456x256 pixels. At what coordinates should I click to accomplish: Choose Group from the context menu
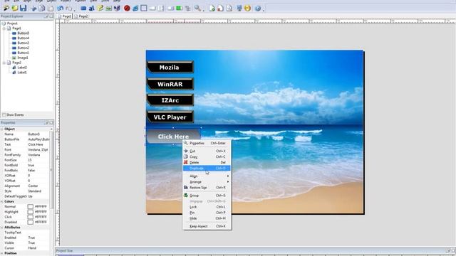tap(207, 196)
